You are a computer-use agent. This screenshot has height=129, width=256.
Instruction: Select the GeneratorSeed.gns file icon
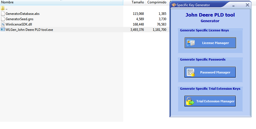point(3,19)
